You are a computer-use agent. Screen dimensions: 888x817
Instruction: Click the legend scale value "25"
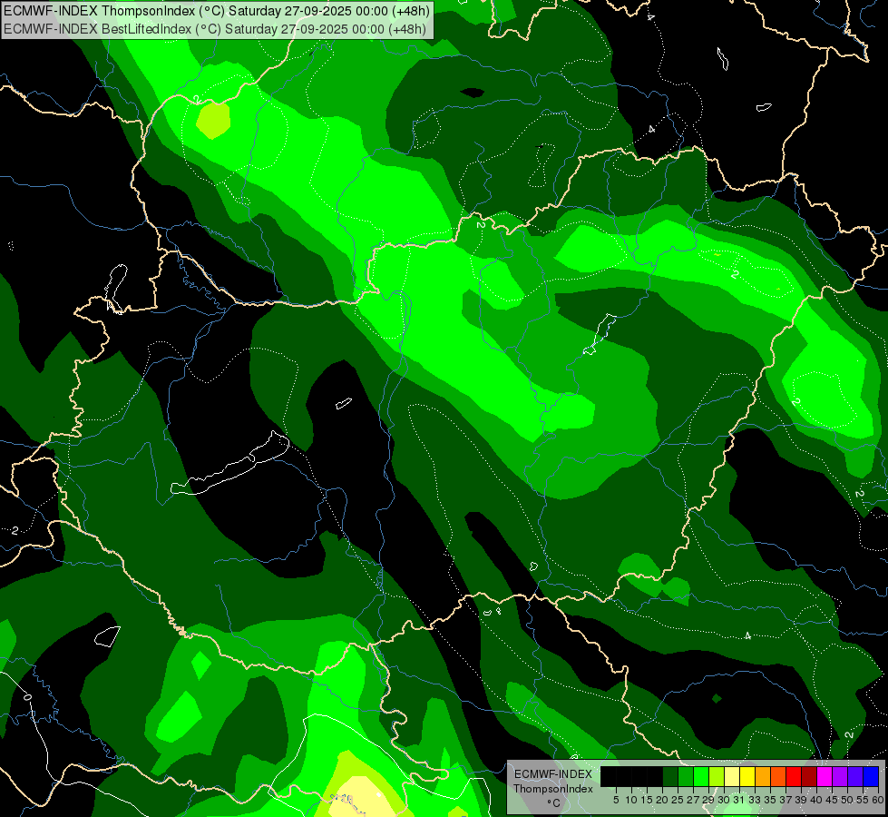pos(678,800)
